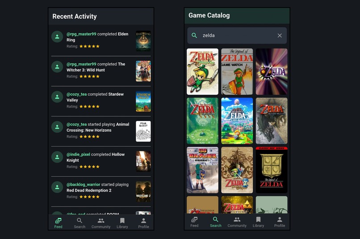This screenshot has width=360, height=239.
Task: Open Library tab in Game Catalog screen
Action: 258,222
